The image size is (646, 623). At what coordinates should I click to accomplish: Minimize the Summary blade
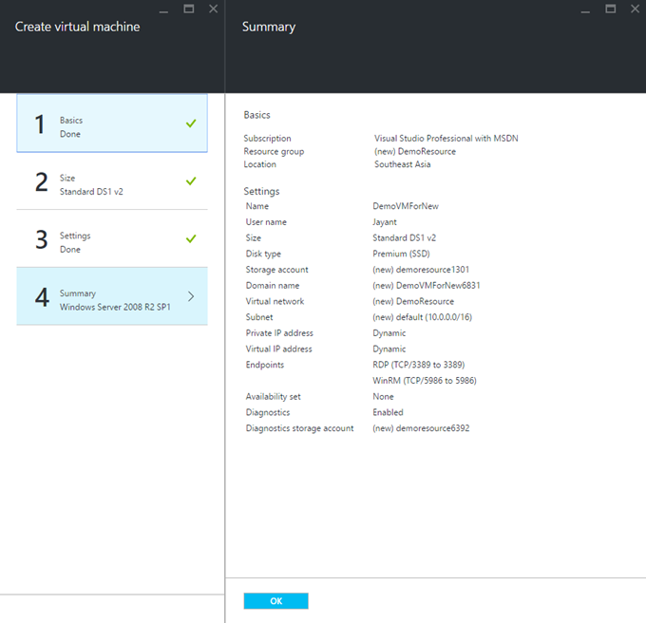[x=586, y=9]
